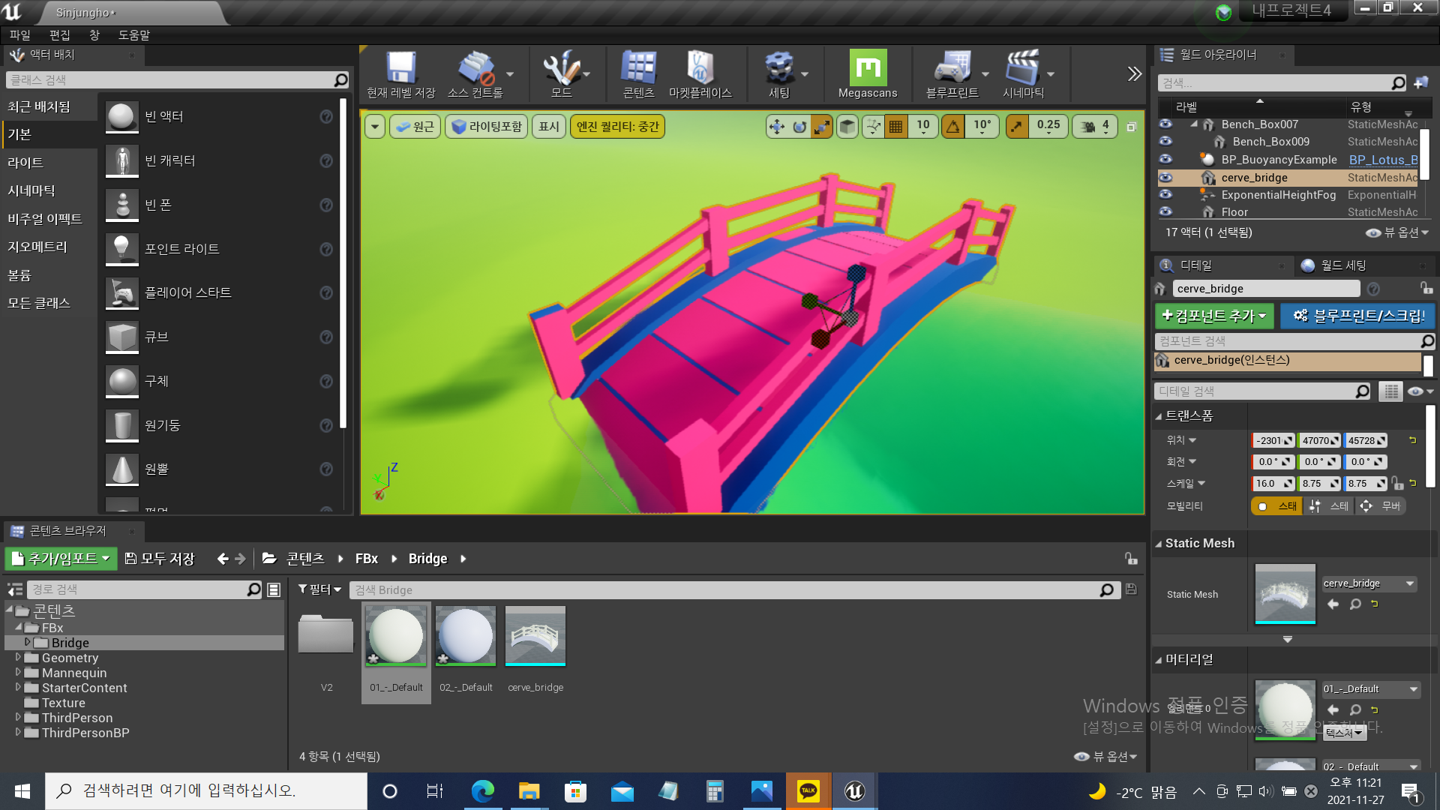Expand the Geometry folder in tree
1440x810 pixels.
tap(18, 658)
